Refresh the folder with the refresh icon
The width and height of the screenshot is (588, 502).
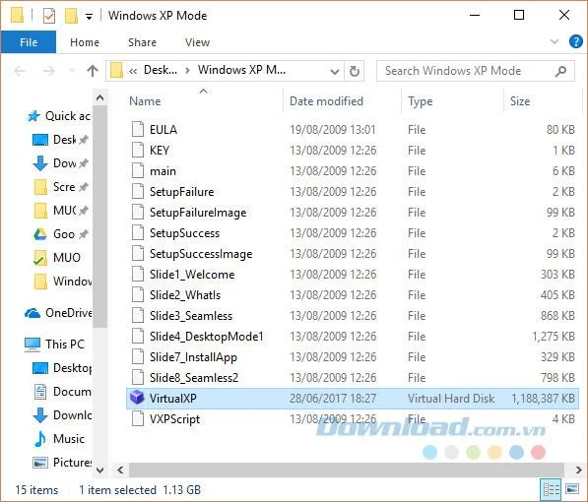(x=355, y=71)
